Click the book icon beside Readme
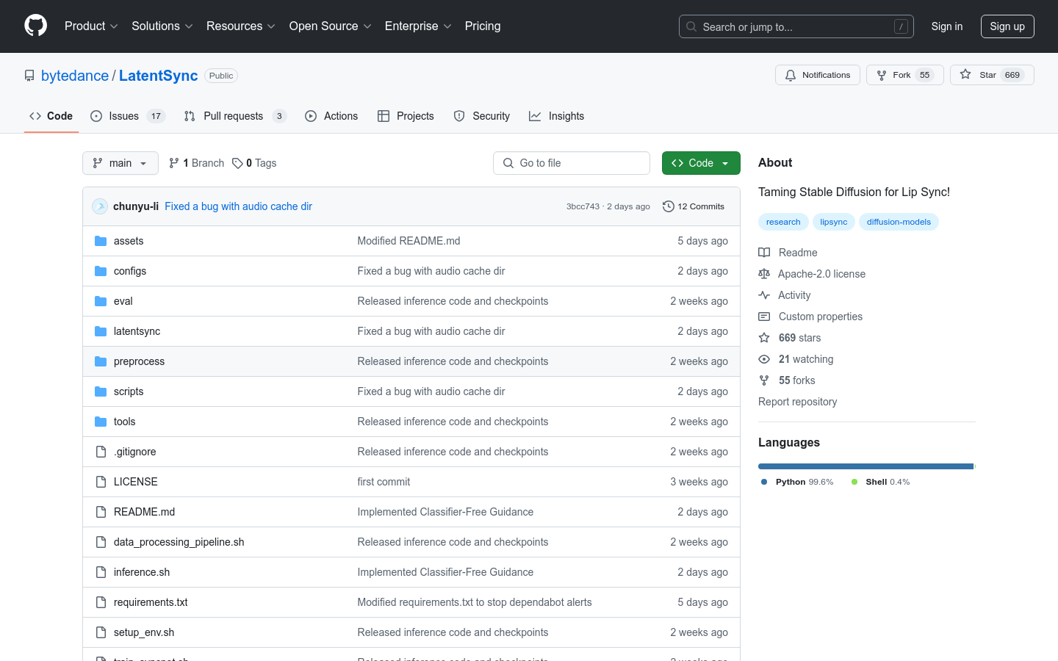 764,253
